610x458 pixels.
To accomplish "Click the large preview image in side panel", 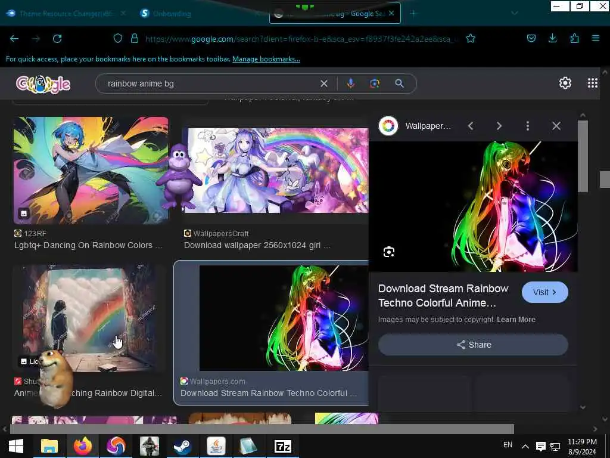I will click(x=473, y=206).
